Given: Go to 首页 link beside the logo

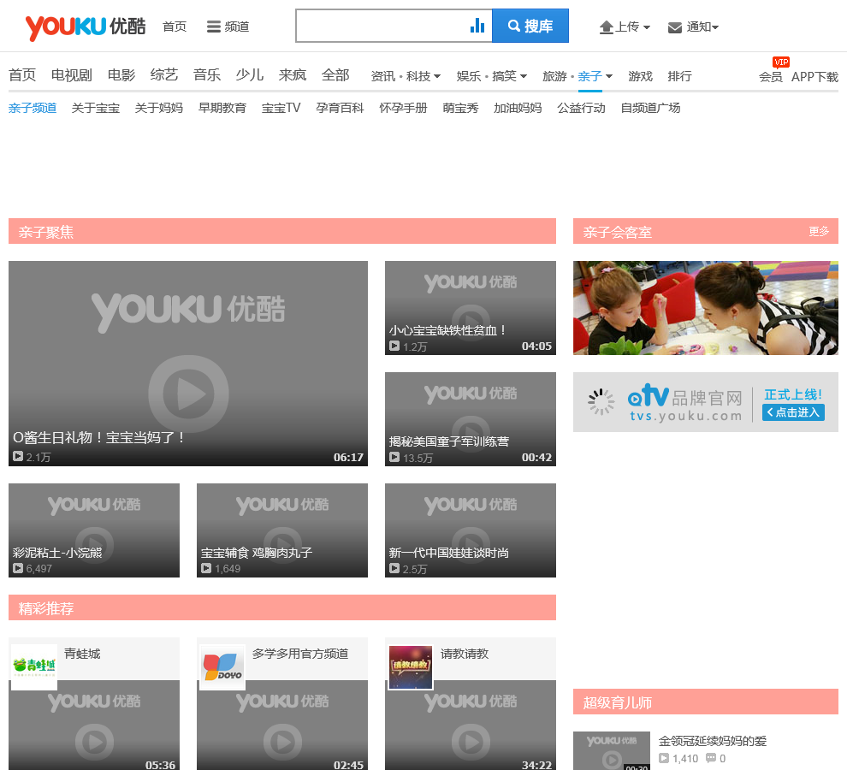Looking at the screenshot, I should click(175, 27).
